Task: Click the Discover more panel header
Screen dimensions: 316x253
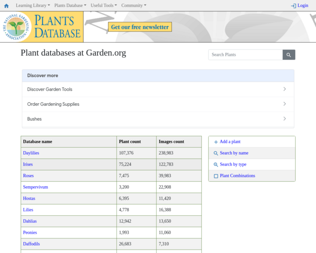Action: tap(158, 76)
